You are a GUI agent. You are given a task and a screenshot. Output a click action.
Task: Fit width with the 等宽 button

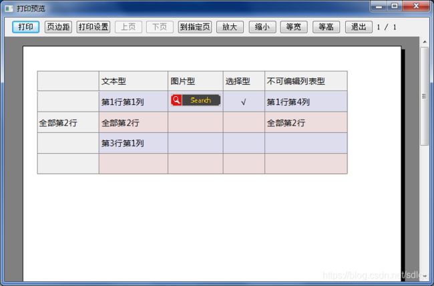pyautogui.click(x=294, y=27)
